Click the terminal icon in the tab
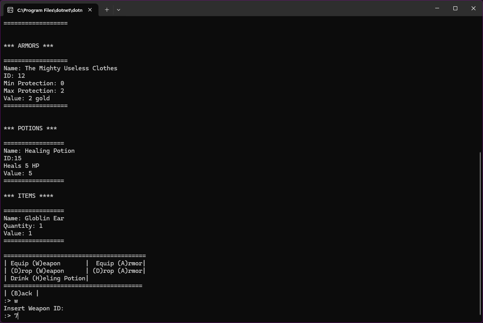This screenshot has width=483, height=323. pos(10,10)
